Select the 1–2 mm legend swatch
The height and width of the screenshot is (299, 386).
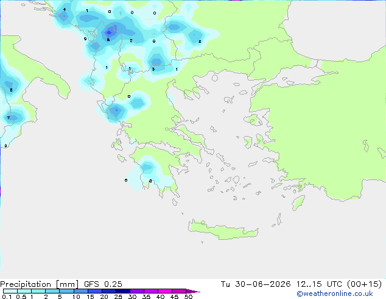[38, 291]
